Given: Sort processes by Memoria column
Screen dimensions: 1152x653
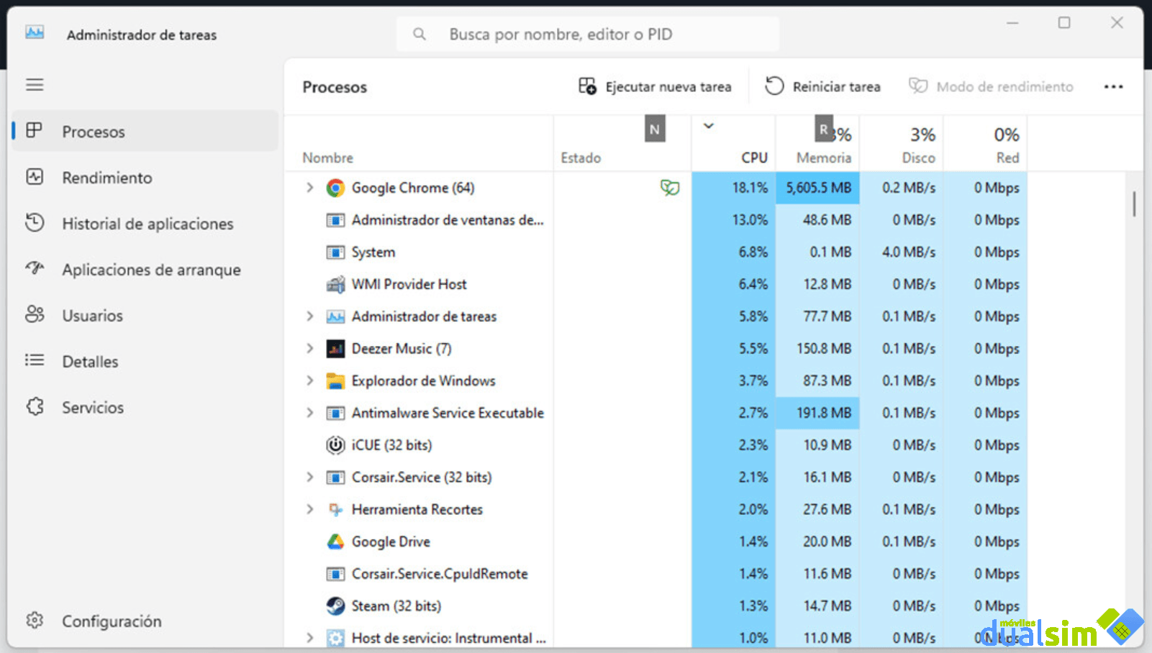Looking at the screenshot, I should coord(817,143).
